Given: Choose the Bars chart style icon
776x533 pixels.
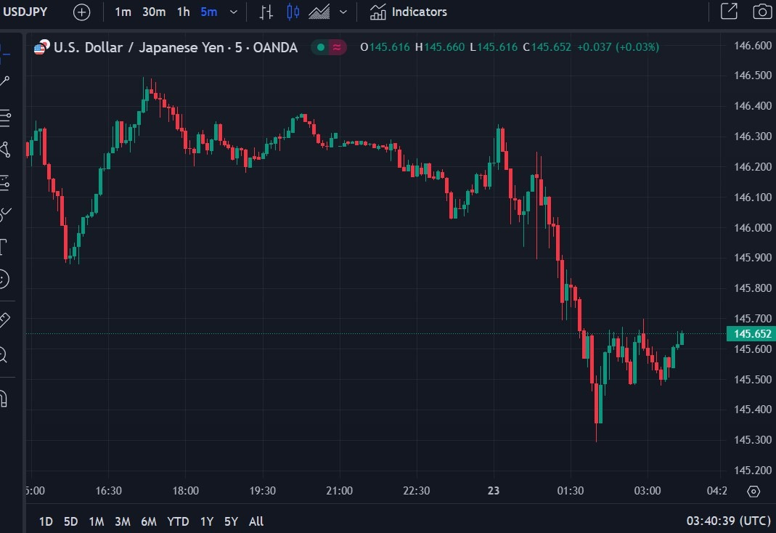Looking at the screenshot, I should click(266, 12).
